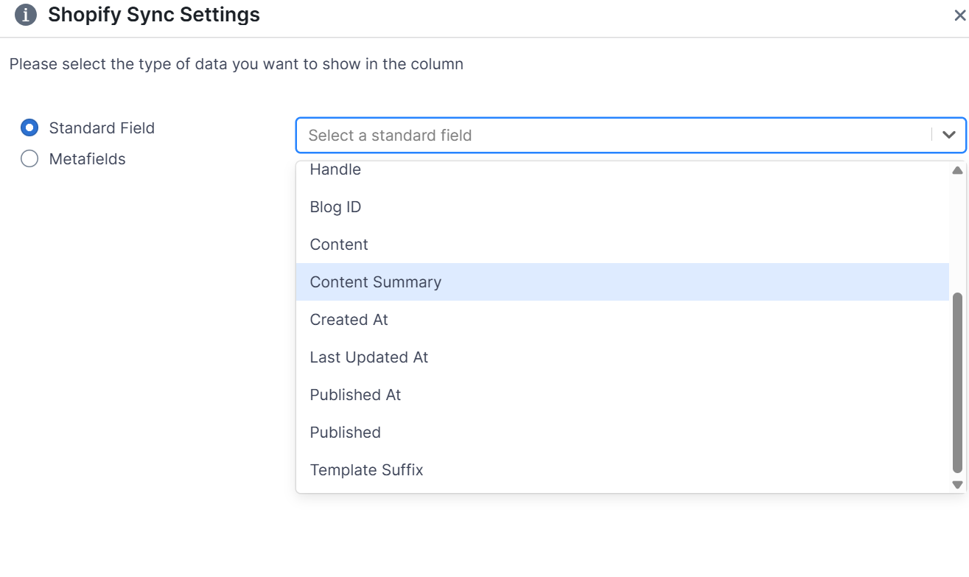969x577 pixels.
Task: Select the Metafields radio button
Action: point(29,158)
